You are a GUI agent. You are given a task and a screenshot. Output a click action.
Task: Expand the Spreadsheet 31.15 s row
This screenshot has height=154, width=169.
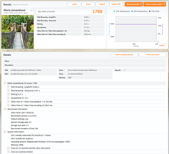click(x=8, y=98)
